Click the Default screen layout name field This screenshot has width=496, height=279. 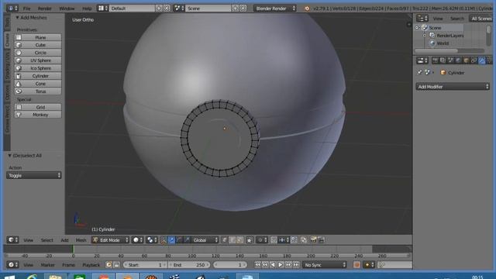click(133, 9)
